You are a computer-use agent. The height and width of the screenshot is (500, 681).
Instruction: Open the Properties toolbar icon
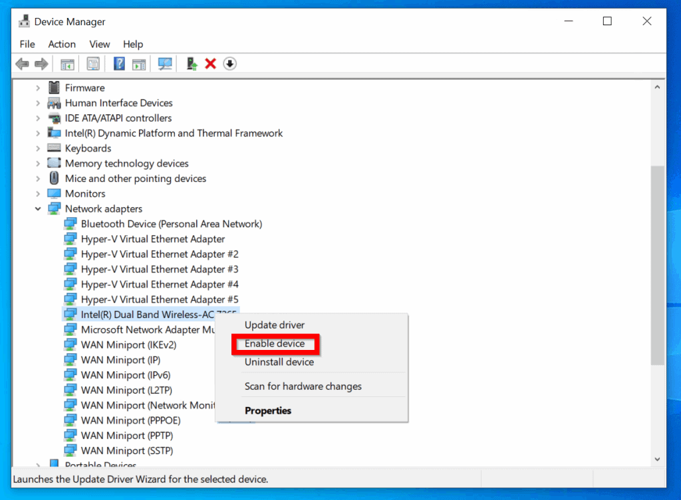(x=93, y=64)
